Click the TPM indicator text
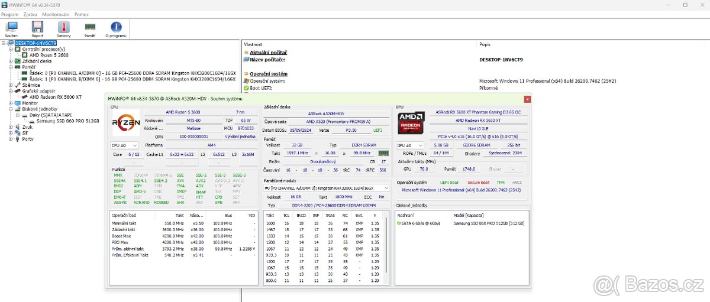 pyautogui.click(x=501, y=183)
